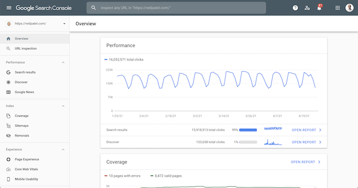Viewport: 358px width, 188px height.
Task: Click the magnifier icon in URL search bar
Action: point(94,8)
